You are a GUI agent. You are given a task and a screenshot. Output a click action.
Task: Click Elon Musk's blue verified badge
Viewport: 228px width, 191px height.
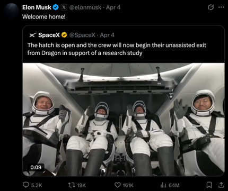tap(56, 7)
